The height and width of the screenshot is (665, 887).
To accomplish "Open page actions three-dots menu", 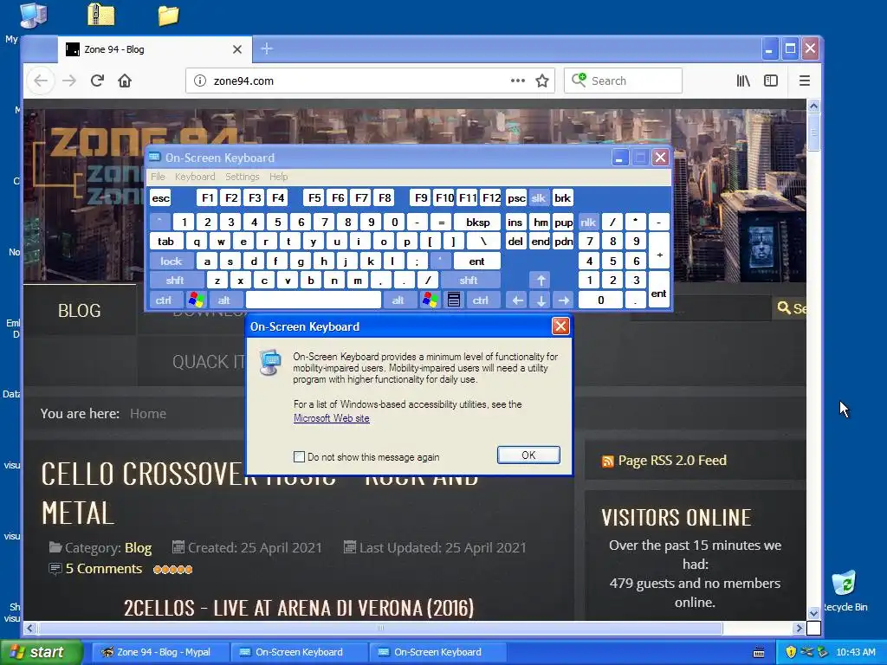I will click(518, 81).
